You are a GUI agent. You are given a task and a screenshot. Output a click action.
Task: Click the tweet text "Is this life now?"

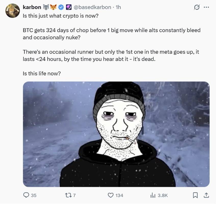pos(42,73)
